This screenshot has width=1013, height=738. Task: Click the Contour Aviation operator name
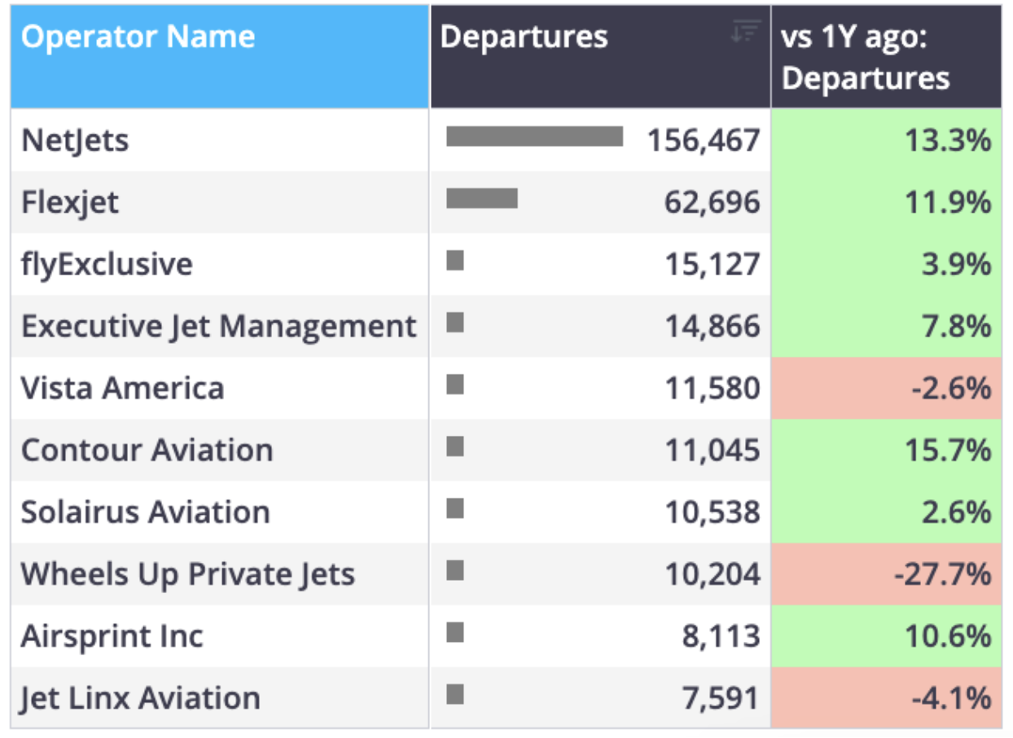pyautogui.click(x=147, y=450)
